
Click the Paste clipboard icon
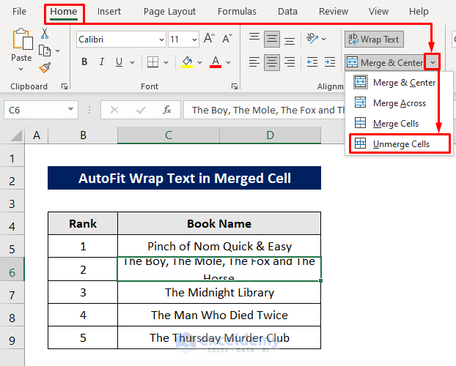pyautogui.click(x=21, y=39)
